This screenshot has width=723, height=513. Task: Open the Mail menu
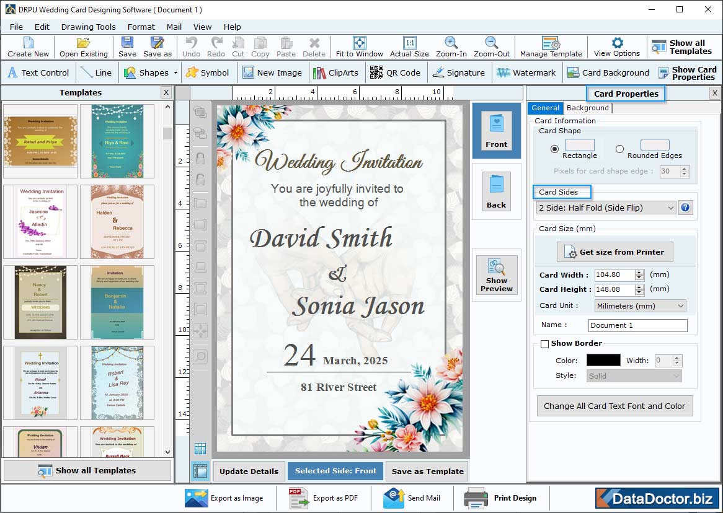pos(174,27)
